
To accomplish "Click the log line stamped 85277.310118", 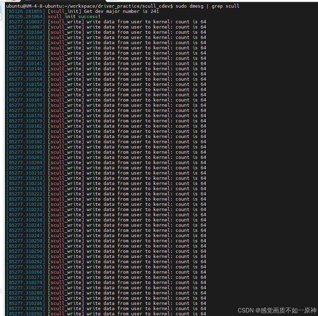I will [106, 37].
